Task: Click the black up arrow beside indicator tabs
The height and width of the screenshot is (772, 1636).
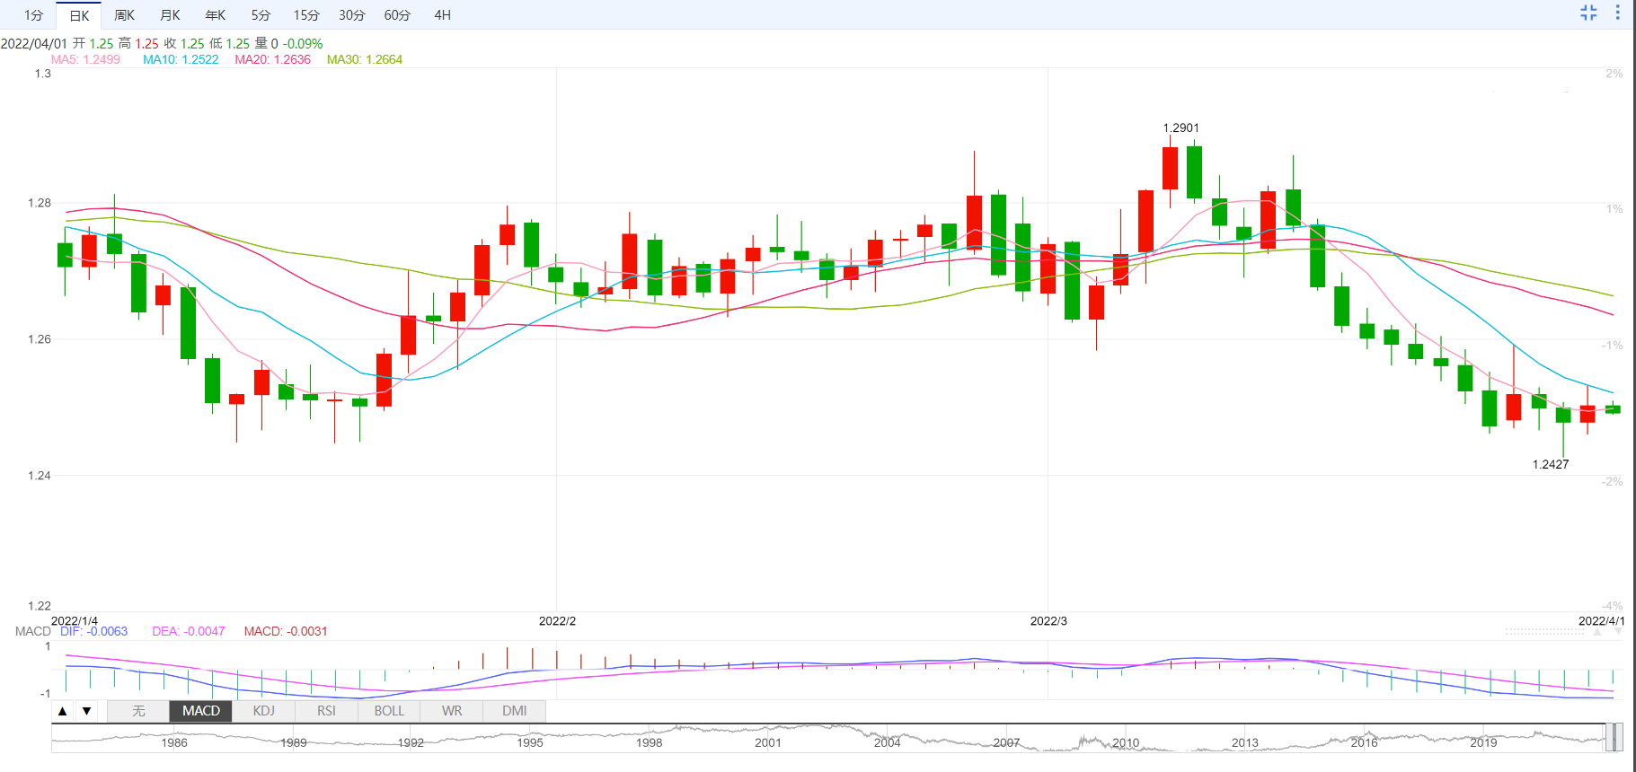Action: 63,711
